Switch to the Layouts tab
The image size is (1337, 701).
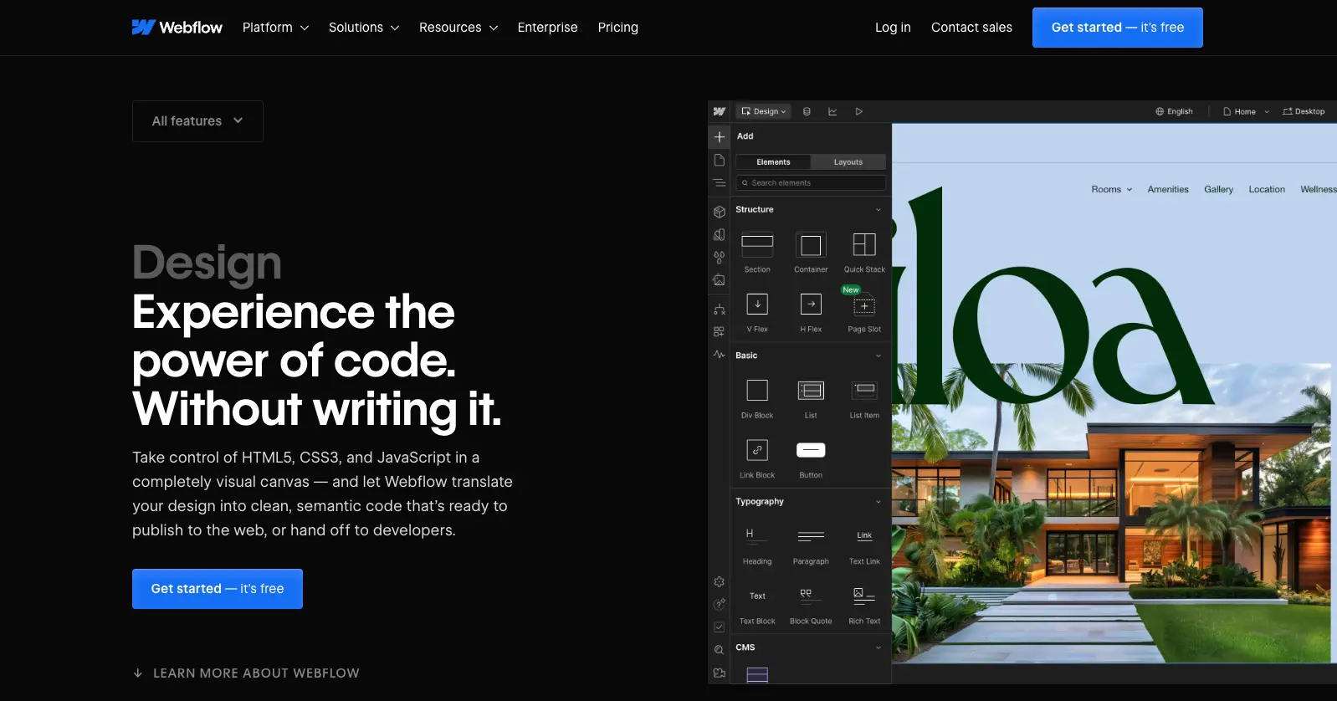848,162
